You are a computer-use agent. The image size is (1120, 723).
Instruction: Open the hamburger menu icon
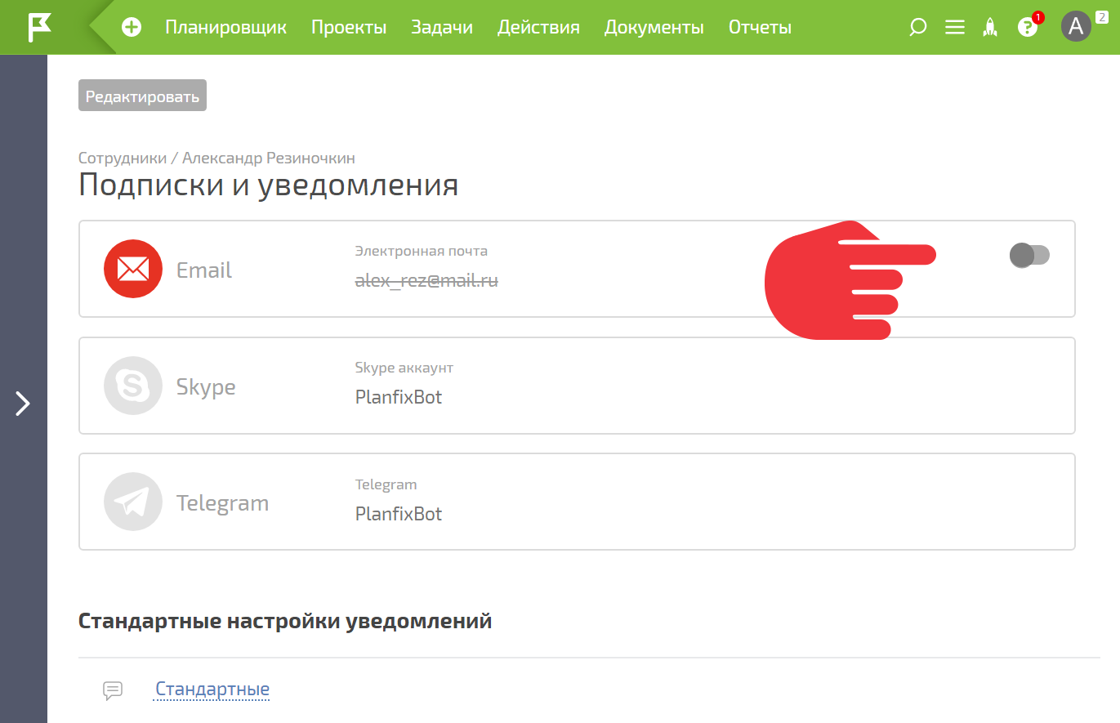(x=954, y=27)
